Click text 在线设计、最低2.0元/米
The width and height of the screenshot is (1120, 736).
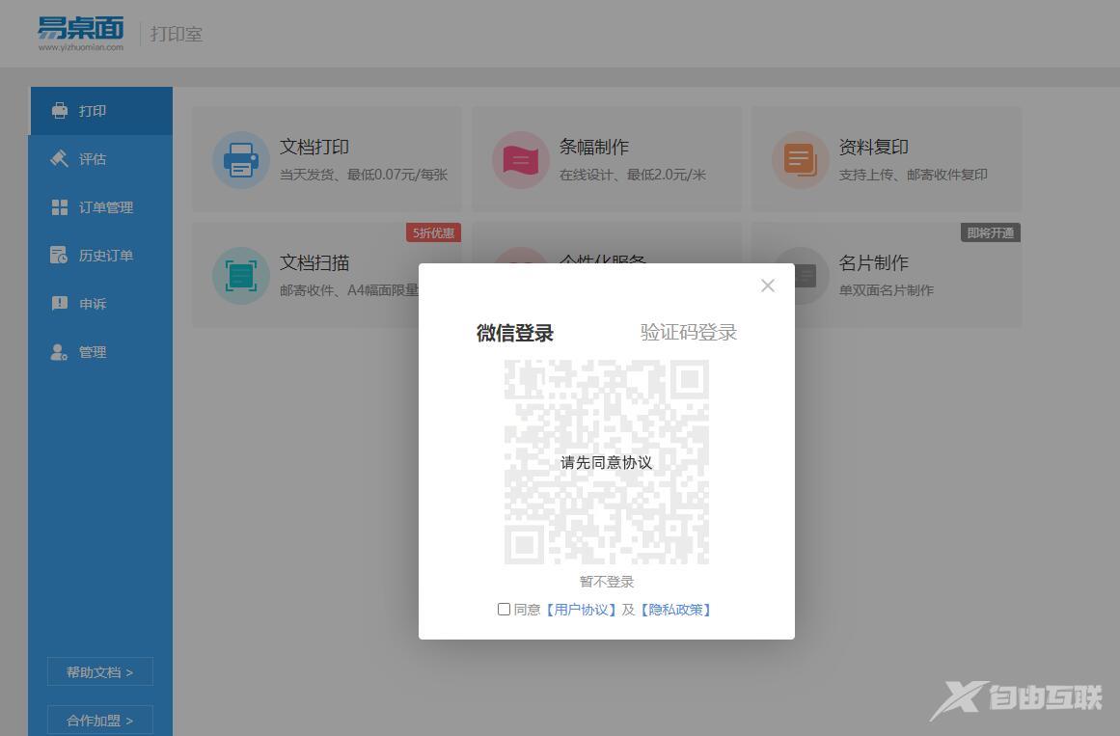tap(632, 175)
